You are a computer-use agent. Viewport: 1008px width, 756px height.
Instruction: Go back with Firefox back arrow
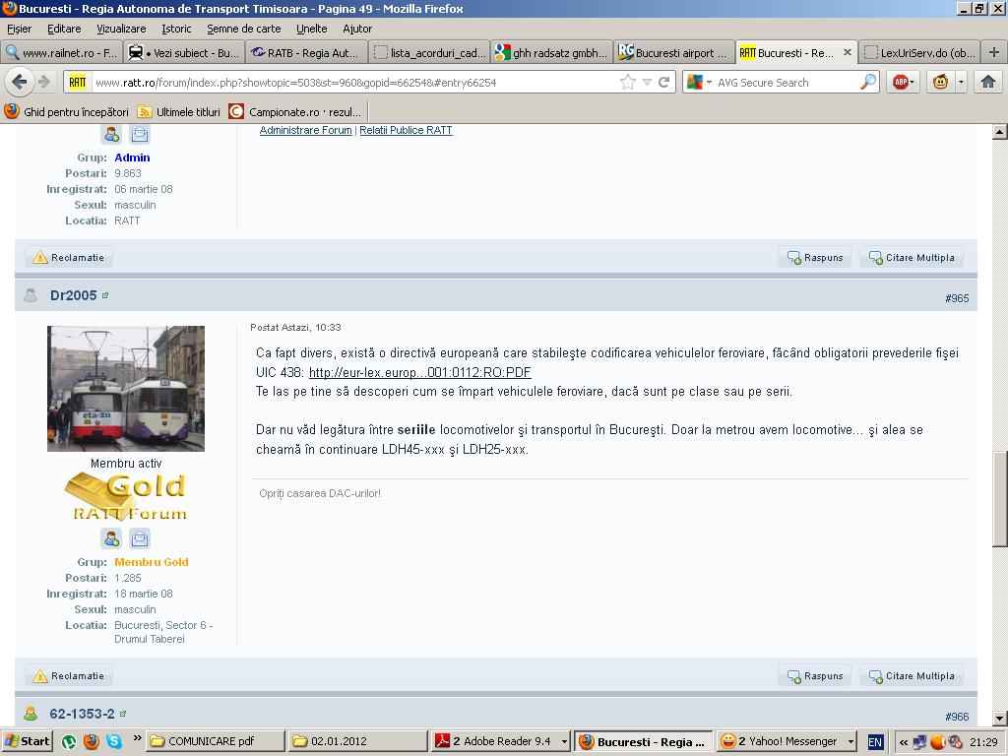tap(20, 82)
